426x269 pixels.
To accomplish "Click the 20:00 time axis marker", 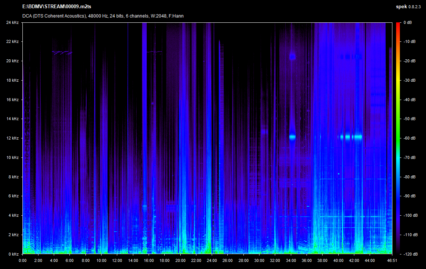I will point(180,260).
